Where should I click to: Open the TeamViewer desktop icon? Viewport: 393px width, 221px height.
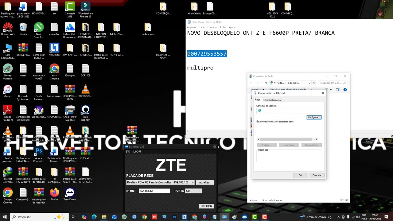point(70,194)
